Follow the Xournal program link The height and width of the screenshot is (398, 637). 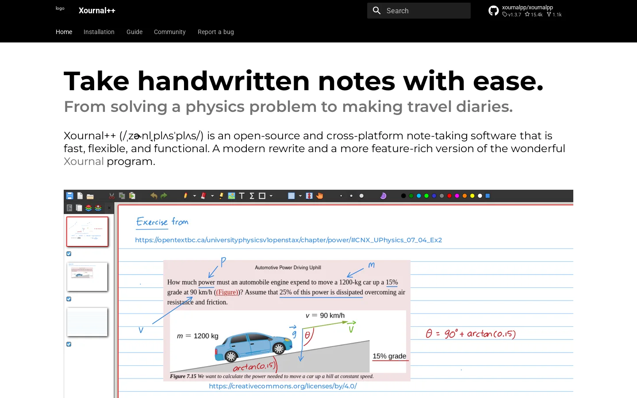[x=84, y=161]
